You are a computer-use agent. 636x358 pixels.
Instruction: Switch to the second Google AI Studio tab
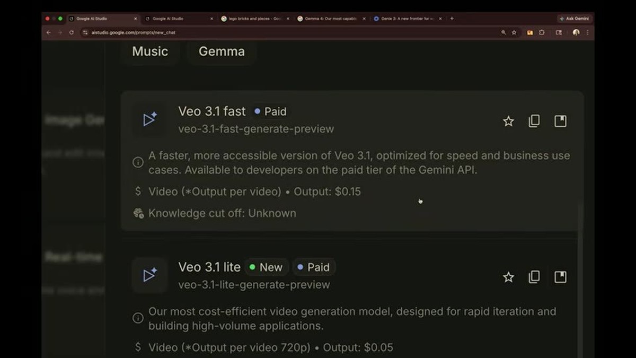coord(178,19)
